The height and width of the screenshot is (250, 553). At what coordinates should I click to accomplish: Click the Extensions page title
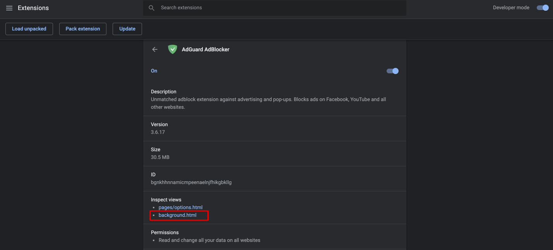(x=33, y=8)
